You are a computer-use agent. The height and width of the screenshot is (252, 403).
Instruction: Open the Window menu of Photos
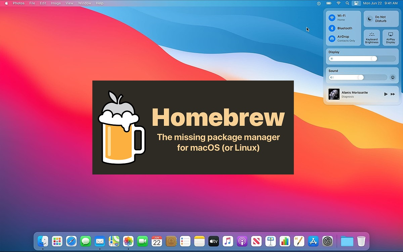tap(84, 3)
